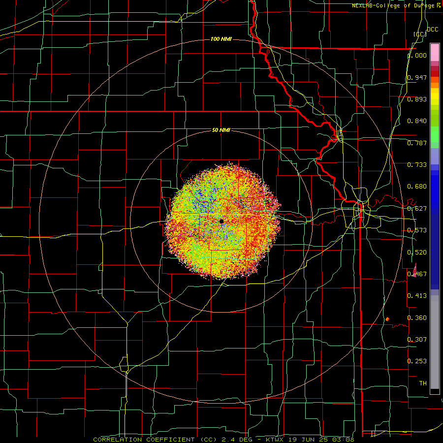Image resolution: width=443 pixels, height=443 pixels.
Task: Click the small orange echo marker
Action: (x=387, y=319)
